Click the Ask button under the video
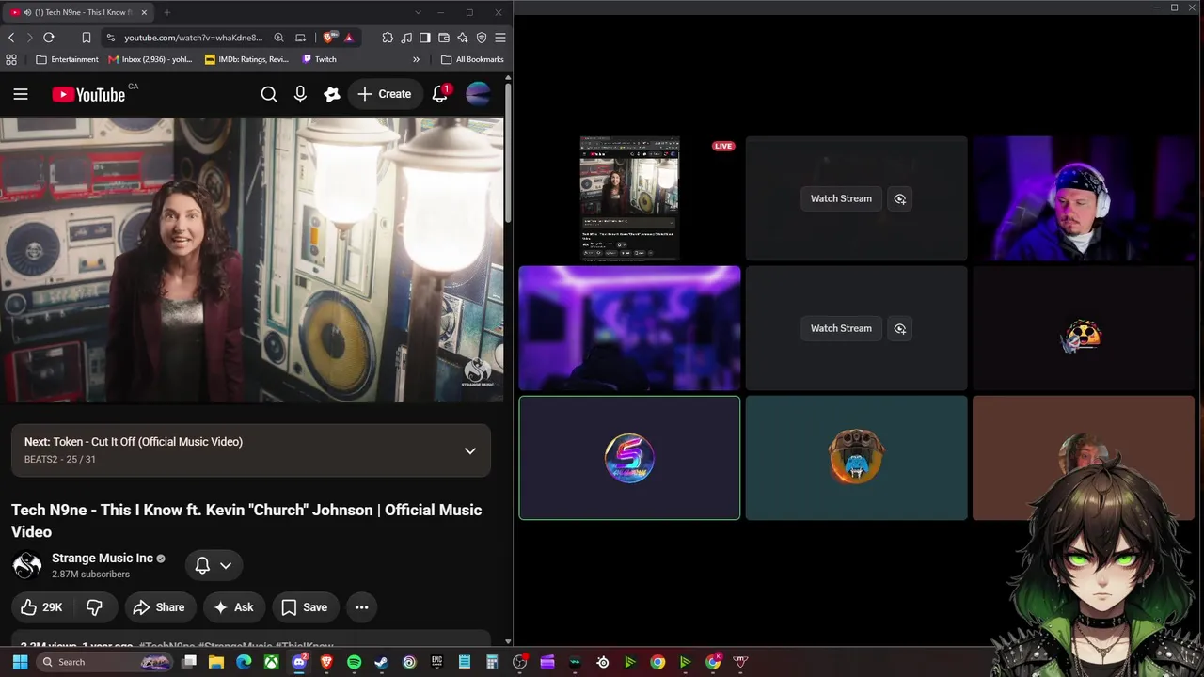 (233, 607)
